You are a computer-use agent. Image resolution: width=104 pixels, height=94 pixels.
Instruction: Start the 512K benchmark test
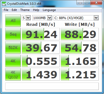coord(13,47)
